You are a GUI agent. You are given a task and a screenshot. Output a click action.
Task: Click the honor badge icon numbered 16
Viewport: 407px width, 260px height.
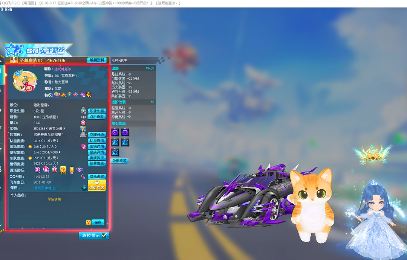pos(83,129)
